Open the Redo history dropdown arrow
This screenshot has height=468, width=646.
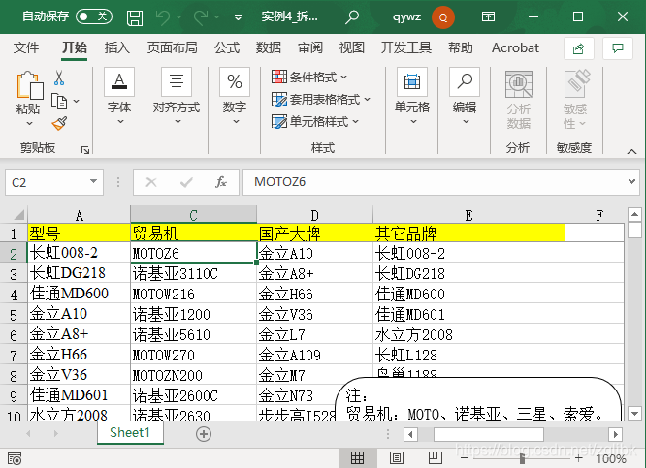point(216,17)
